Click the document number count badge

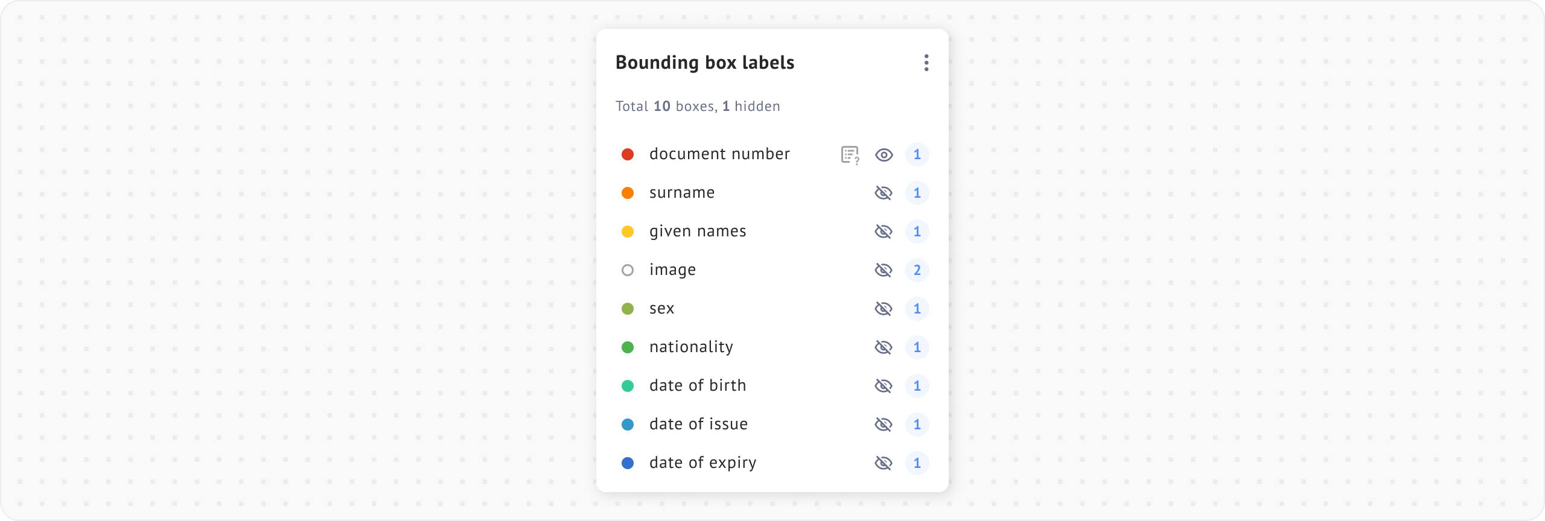[917, 154]
